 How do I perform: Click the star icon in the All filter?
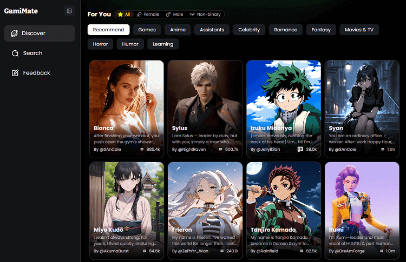[120, 15]
